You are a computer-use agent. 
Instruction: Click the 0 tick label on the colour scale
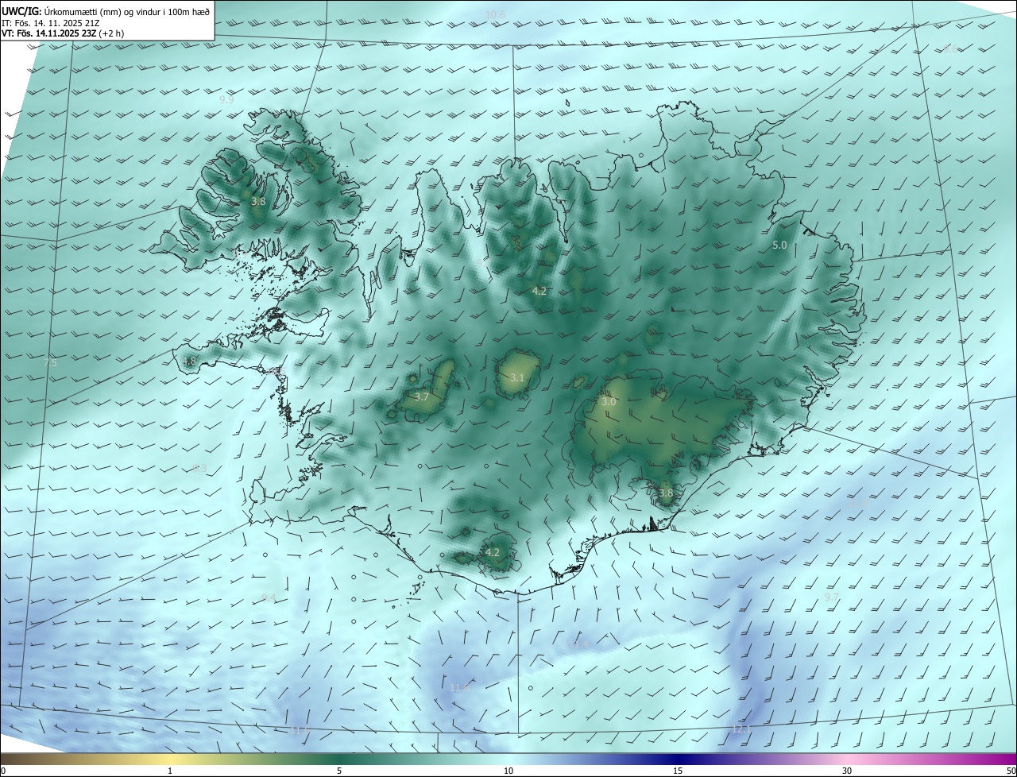point(3,771)
